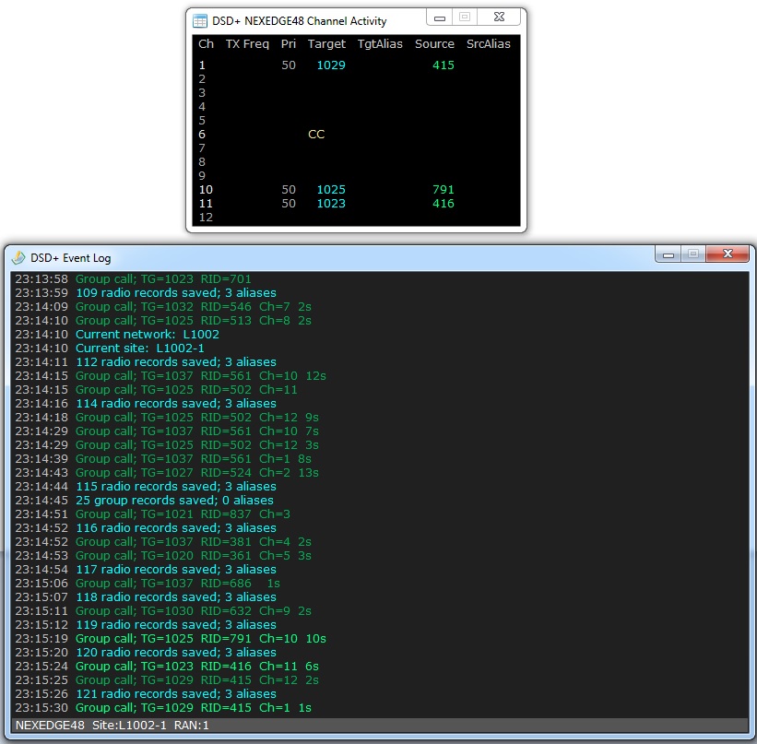Select the '119 radio records saved' log entry
The height and width of the screenshot is (744, 757).
[x=146, y=625]
